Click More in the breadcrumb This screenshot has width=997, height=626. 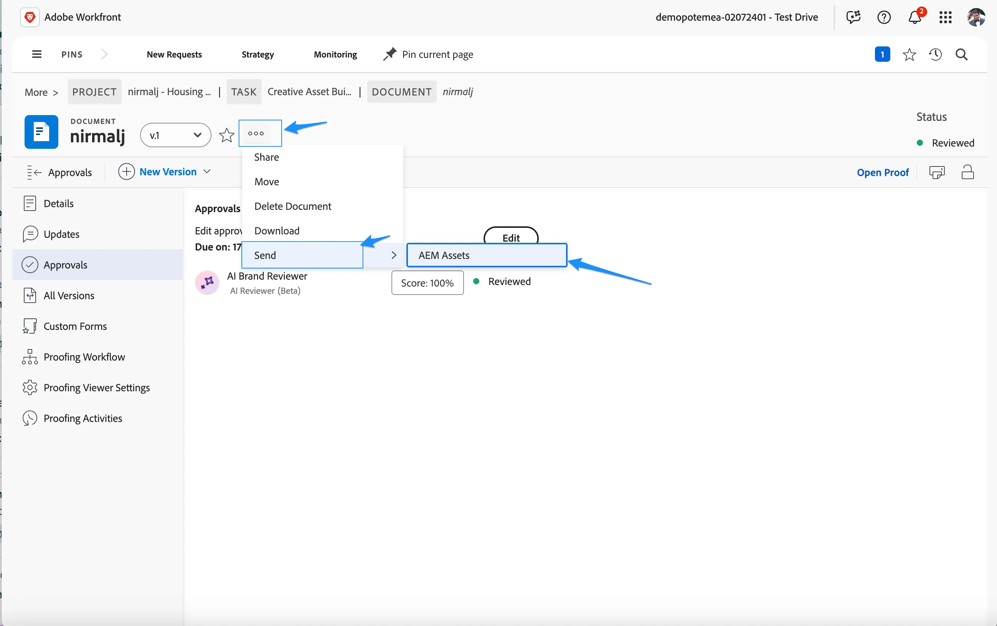pyautogui.click(x=36, y=92)
